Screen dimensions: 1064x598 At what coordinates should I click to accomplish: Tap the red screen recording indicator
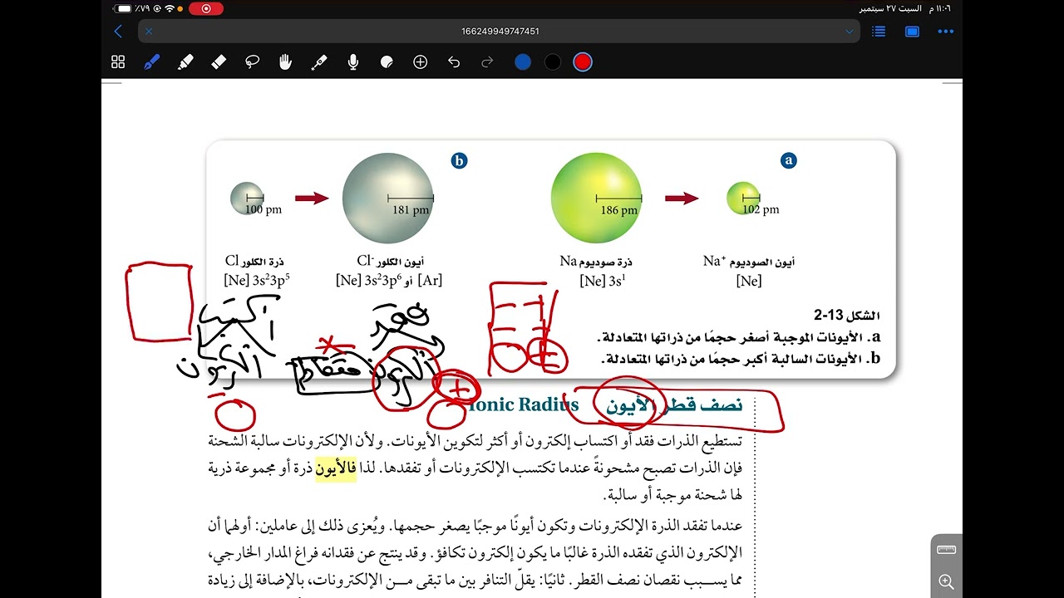(206, 8)
